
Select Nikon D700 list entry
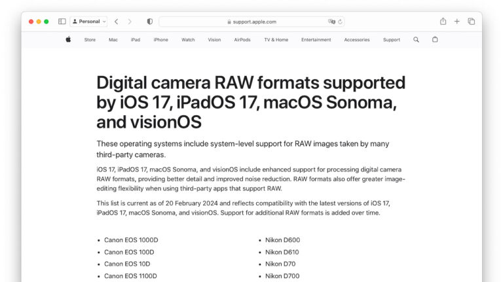click(x=282, y=276)
